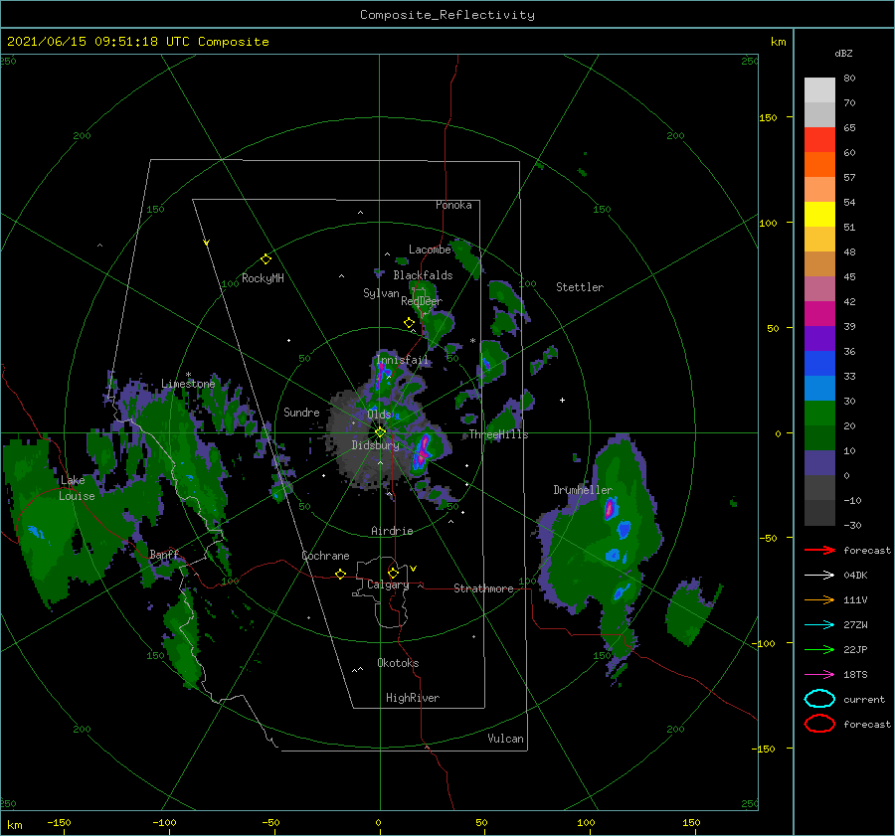
Task: Click the white asterisk marker above Limestone
Action: pos(188,375)
